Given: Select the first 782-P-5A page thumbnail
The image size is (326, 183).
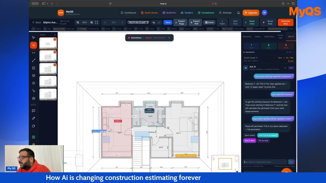Looking at the screenshot, I should (48, 43).
